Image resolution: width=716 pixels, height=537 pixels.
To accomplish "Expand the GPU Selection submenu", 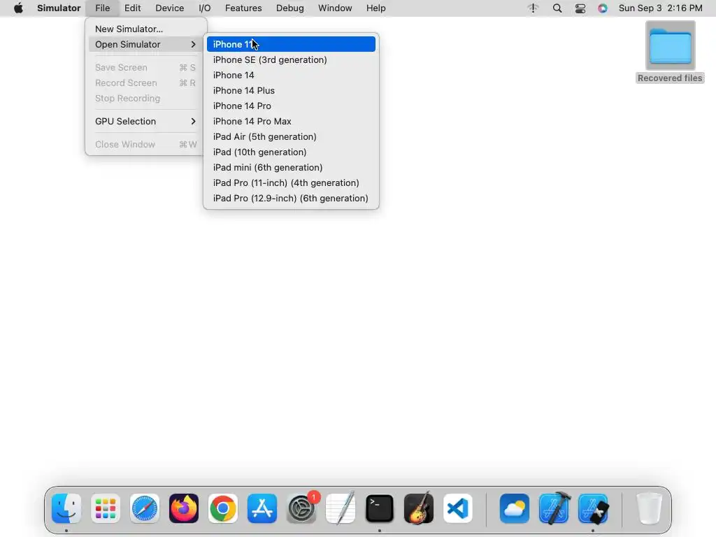I will pyautogui.click(x=145, y=122).
